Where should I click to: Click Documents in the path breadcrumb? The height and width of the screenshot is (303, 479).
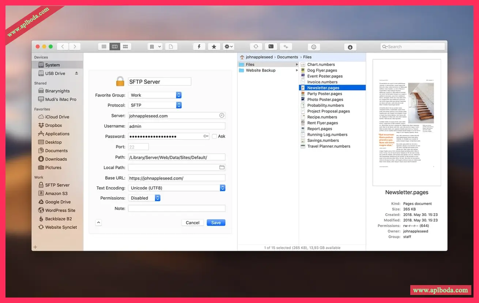(x=288, y=57)
